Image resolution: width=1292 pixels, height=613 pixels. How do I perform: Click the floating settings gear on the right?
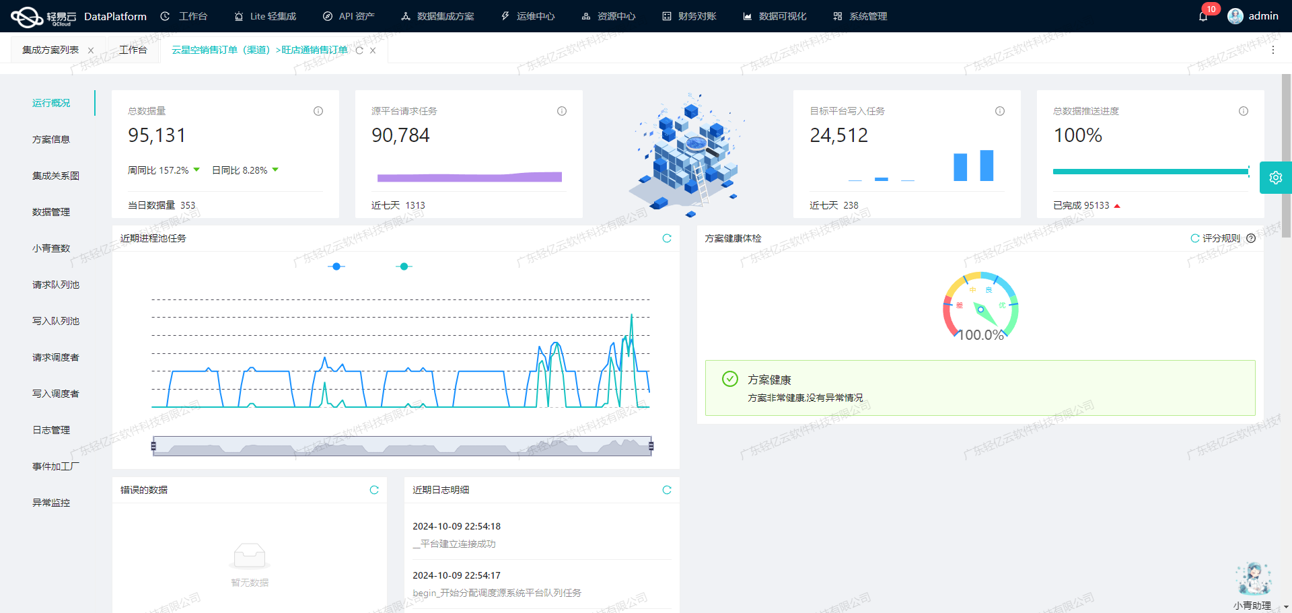(1275, 177)
